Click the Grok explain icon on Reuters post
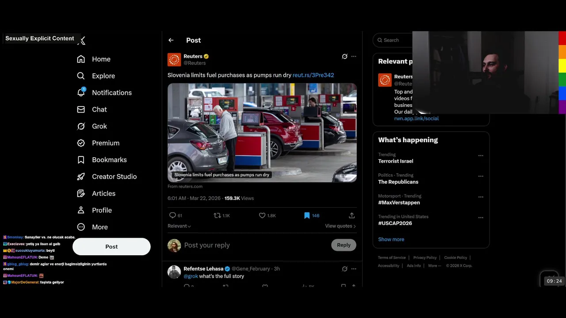Screen dimensions: 566x318 point(344,57)
